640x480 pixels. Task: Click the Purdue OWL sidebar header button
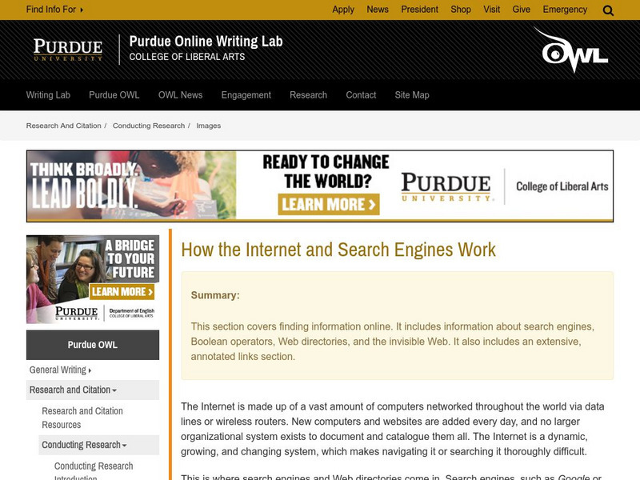pos(93,345)
